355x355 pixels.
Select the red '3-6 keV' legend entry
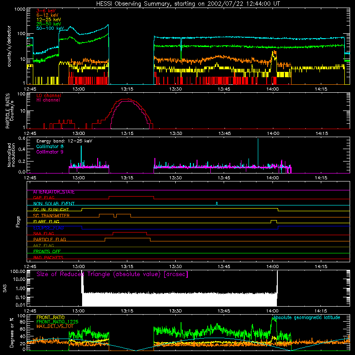point(46,11)
